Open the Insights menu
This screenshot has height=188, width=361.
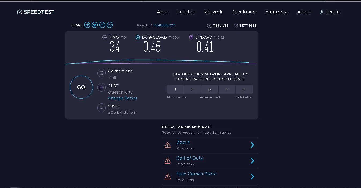click(186, 12)
